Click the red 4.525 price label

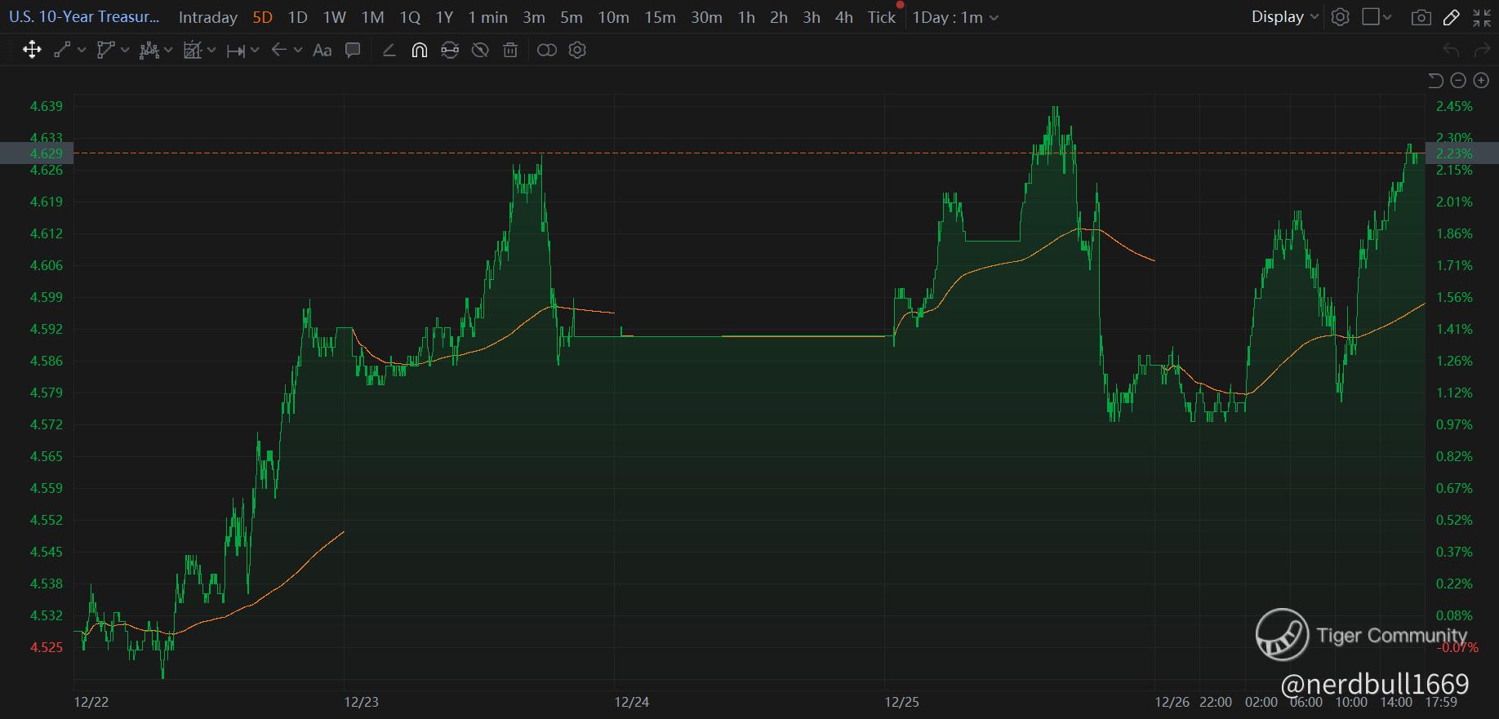pos(46,647)
